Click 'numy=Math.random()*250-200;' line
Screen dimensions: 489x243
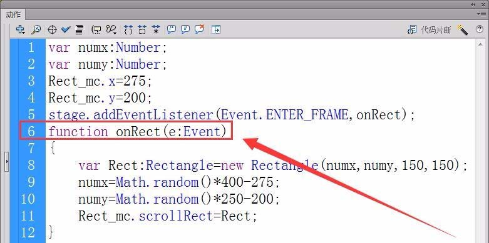(x=179, y=199)
